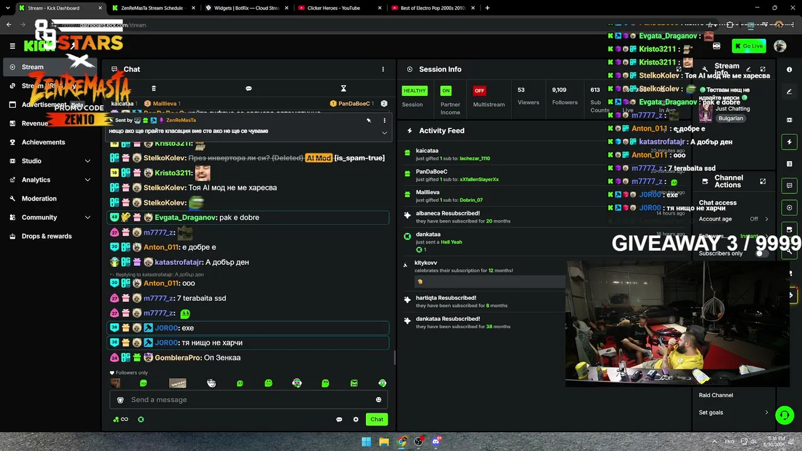Viewport: 802px width, 451px height.
Task: Click username GombleraPro in chat
Action: [x=178, y=358]
